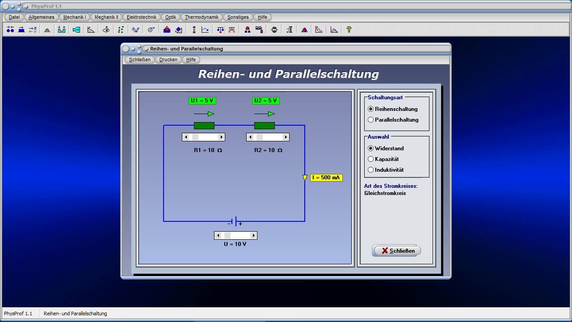Image resolution: width=572 pixels, height=322 pixels.
Task: Click the gray bell curve toolbar icon
Action: (47, 30)
